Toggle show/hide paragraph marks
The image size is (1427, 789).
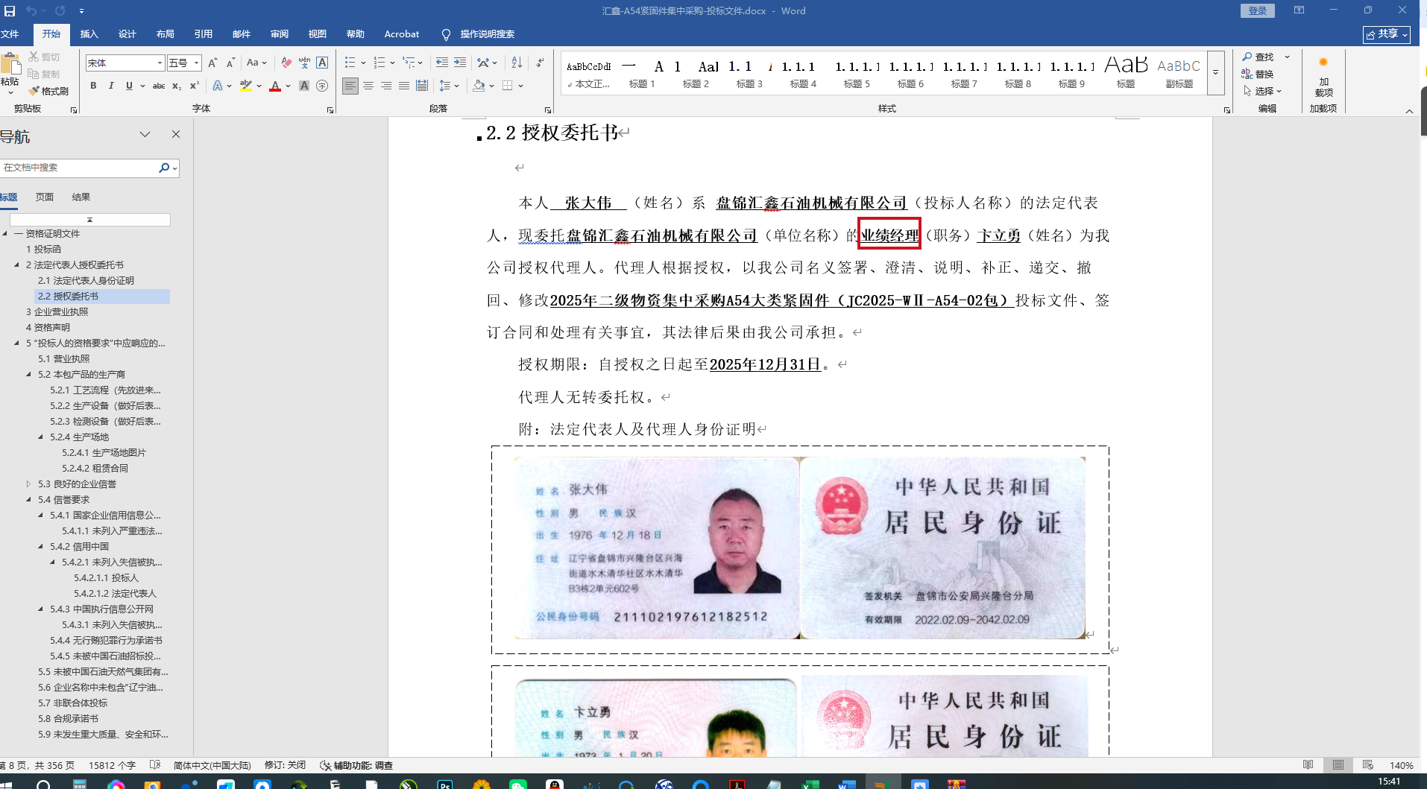(540, 63)
